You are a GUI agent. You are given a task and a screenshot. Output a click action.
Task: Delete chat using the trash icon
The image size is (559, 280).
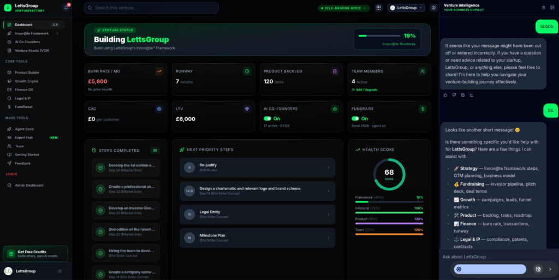coord(543,8)
